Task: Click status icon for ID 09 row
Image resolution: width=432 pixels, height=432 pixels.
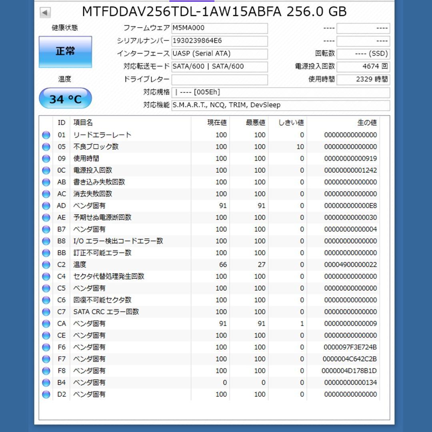Action: 46,159
